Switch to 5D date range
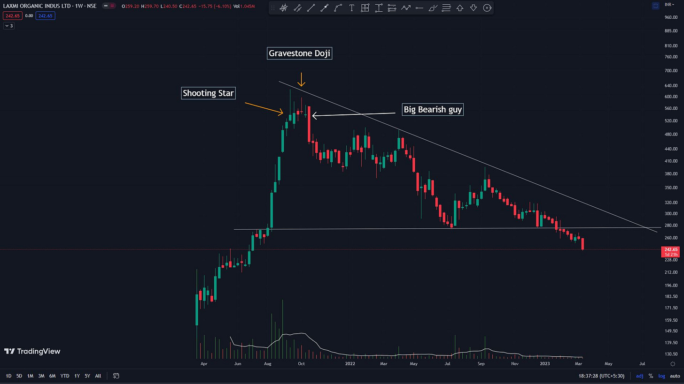684x384 pixels. coord(19,376)
